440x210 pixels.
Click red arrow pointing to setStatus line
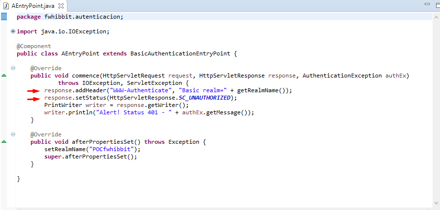point(33,98)
